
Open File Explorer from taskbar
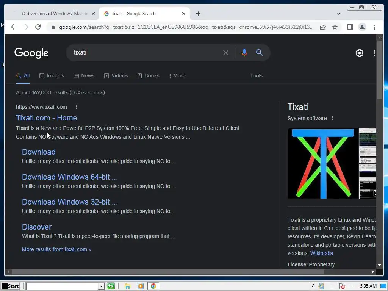click(127, 286)
